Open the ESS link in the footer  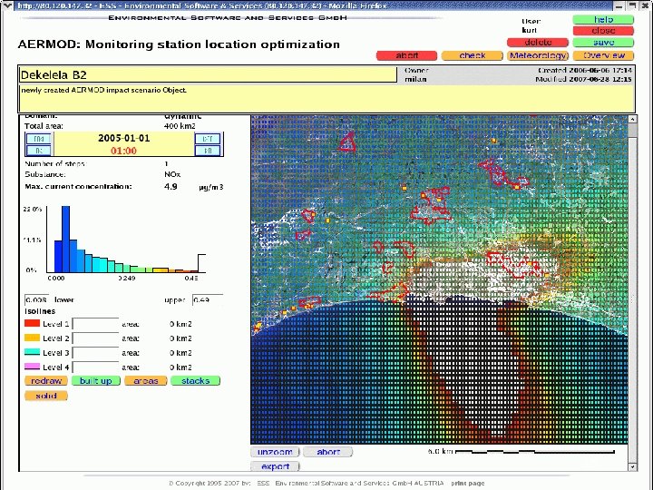(x=263, y=484)
